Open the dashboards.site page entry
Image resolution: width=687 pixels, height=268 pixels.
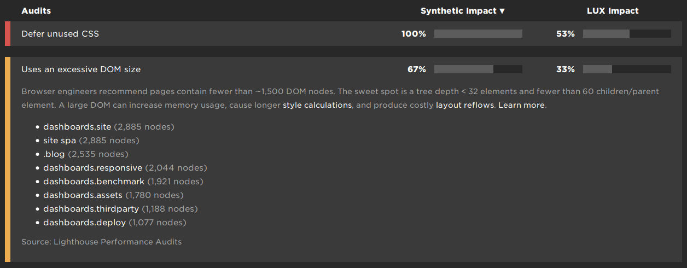77,127
